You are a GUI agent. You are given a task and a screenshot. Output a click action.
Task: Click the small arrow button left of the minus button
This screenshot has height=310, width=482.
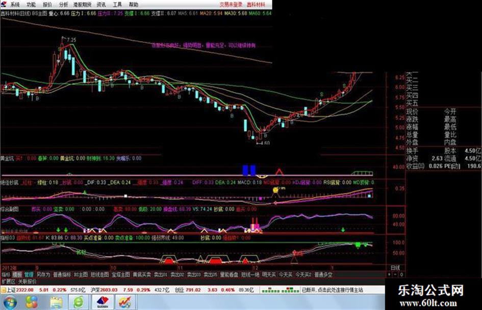click(x=389, y=275)
